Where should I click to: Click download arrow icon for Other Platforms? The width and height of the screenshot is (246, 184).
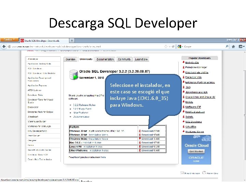[140, 150]
